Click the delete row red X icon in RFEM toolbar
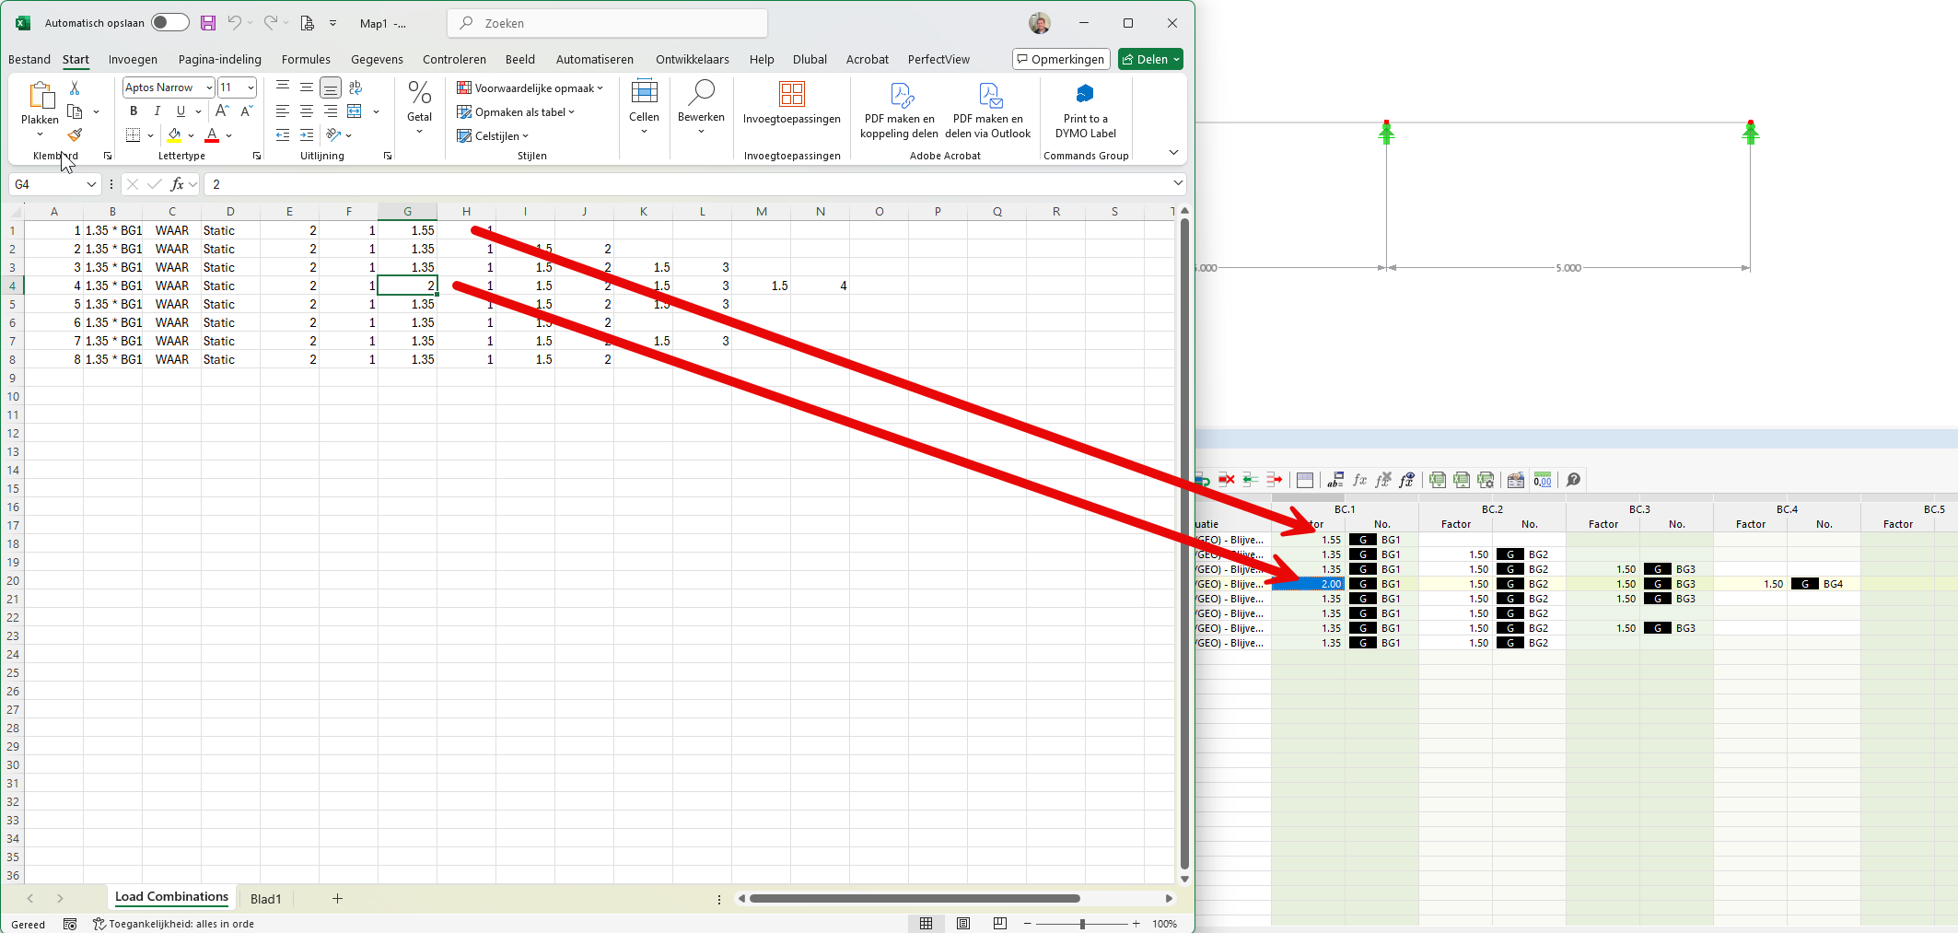The width and height of the screenshot is (1958, 933). tap(1227, 480)
